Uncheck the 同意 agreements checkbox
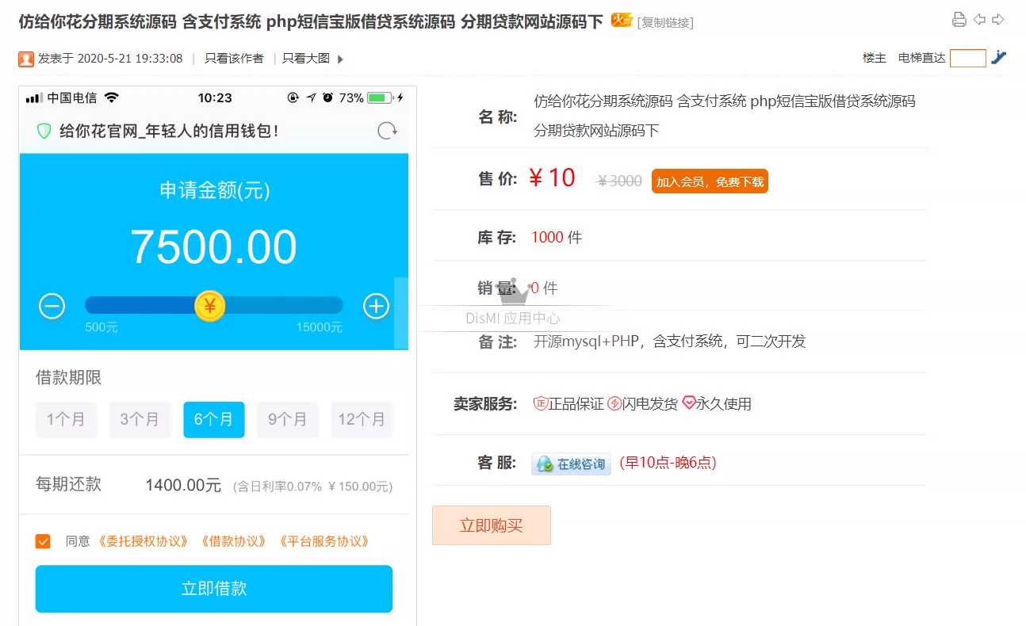 (43, 541)
